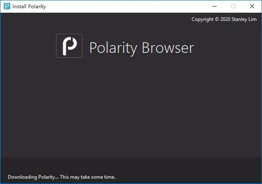The image size is (262, 184).
Task: Click the large Polarity P logo
Action: tap(69, 45)
